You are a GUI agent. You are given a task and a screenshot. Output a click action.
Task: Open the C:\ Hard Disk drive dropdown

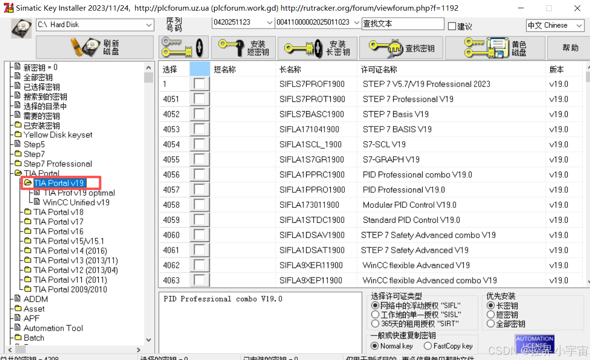[x=149, y=25]
